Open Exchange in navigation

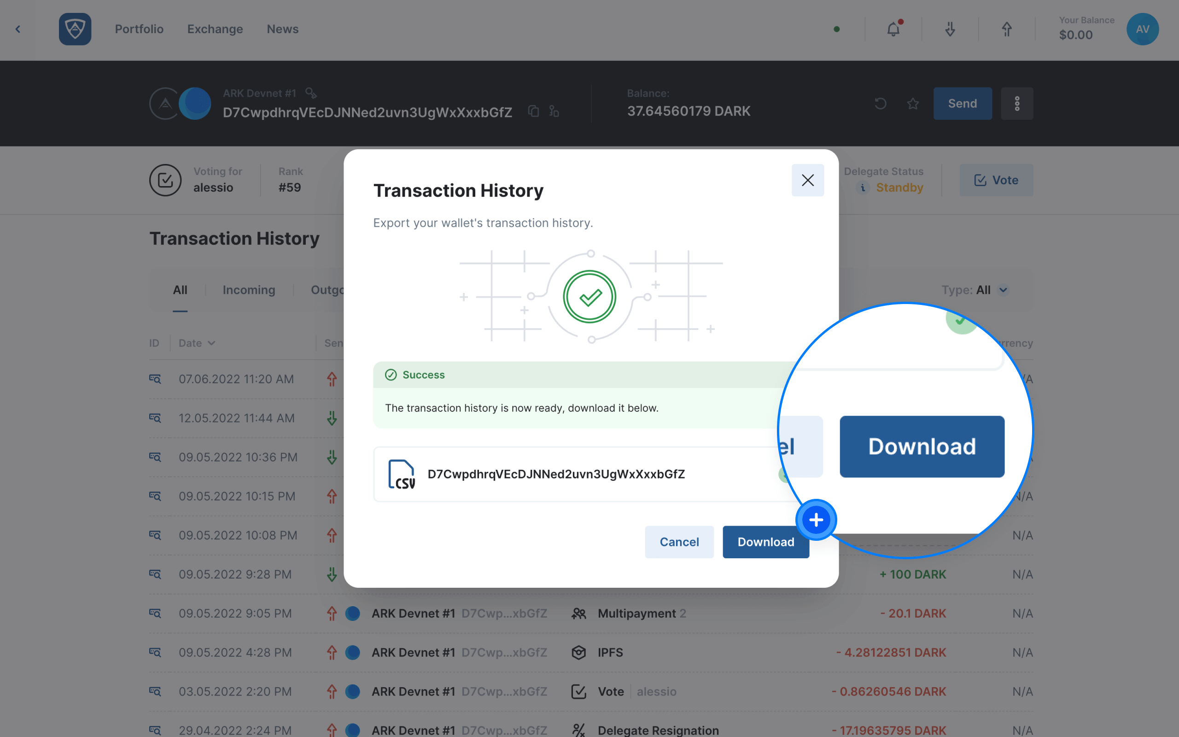[x=215, y=29]
